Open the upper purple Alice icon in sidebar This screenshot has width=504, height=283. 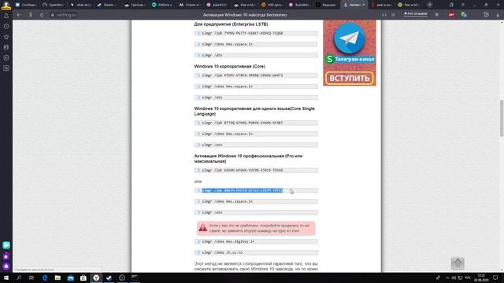coord(6,256)
